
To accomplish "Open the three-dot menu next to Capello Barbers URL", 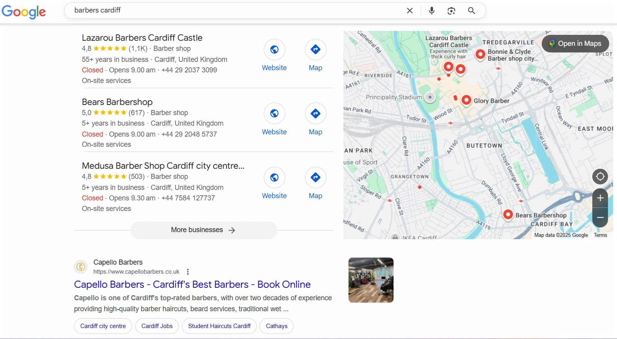I will (188, 272).
